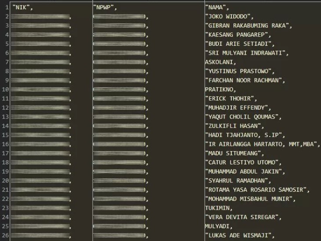Place cursor on the TUKIMIN entry
Screen dimensions: 321x241
217,208
